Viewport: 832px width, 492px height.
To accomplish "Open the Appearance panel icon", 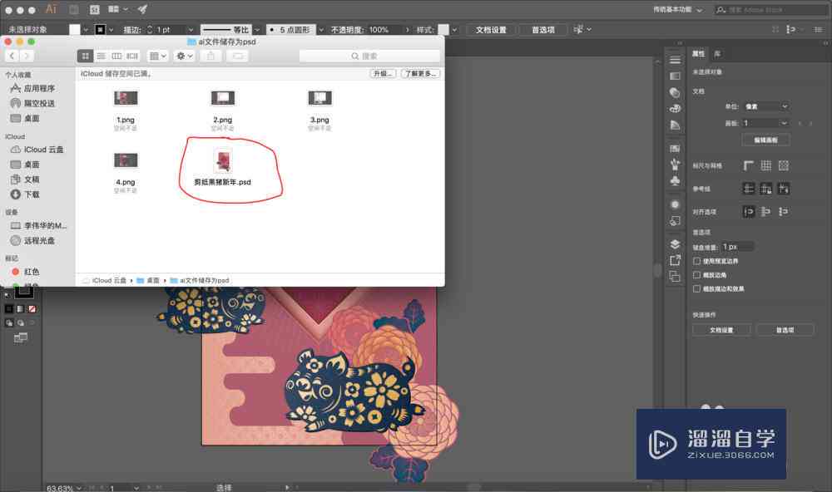I will coord(675,204).
